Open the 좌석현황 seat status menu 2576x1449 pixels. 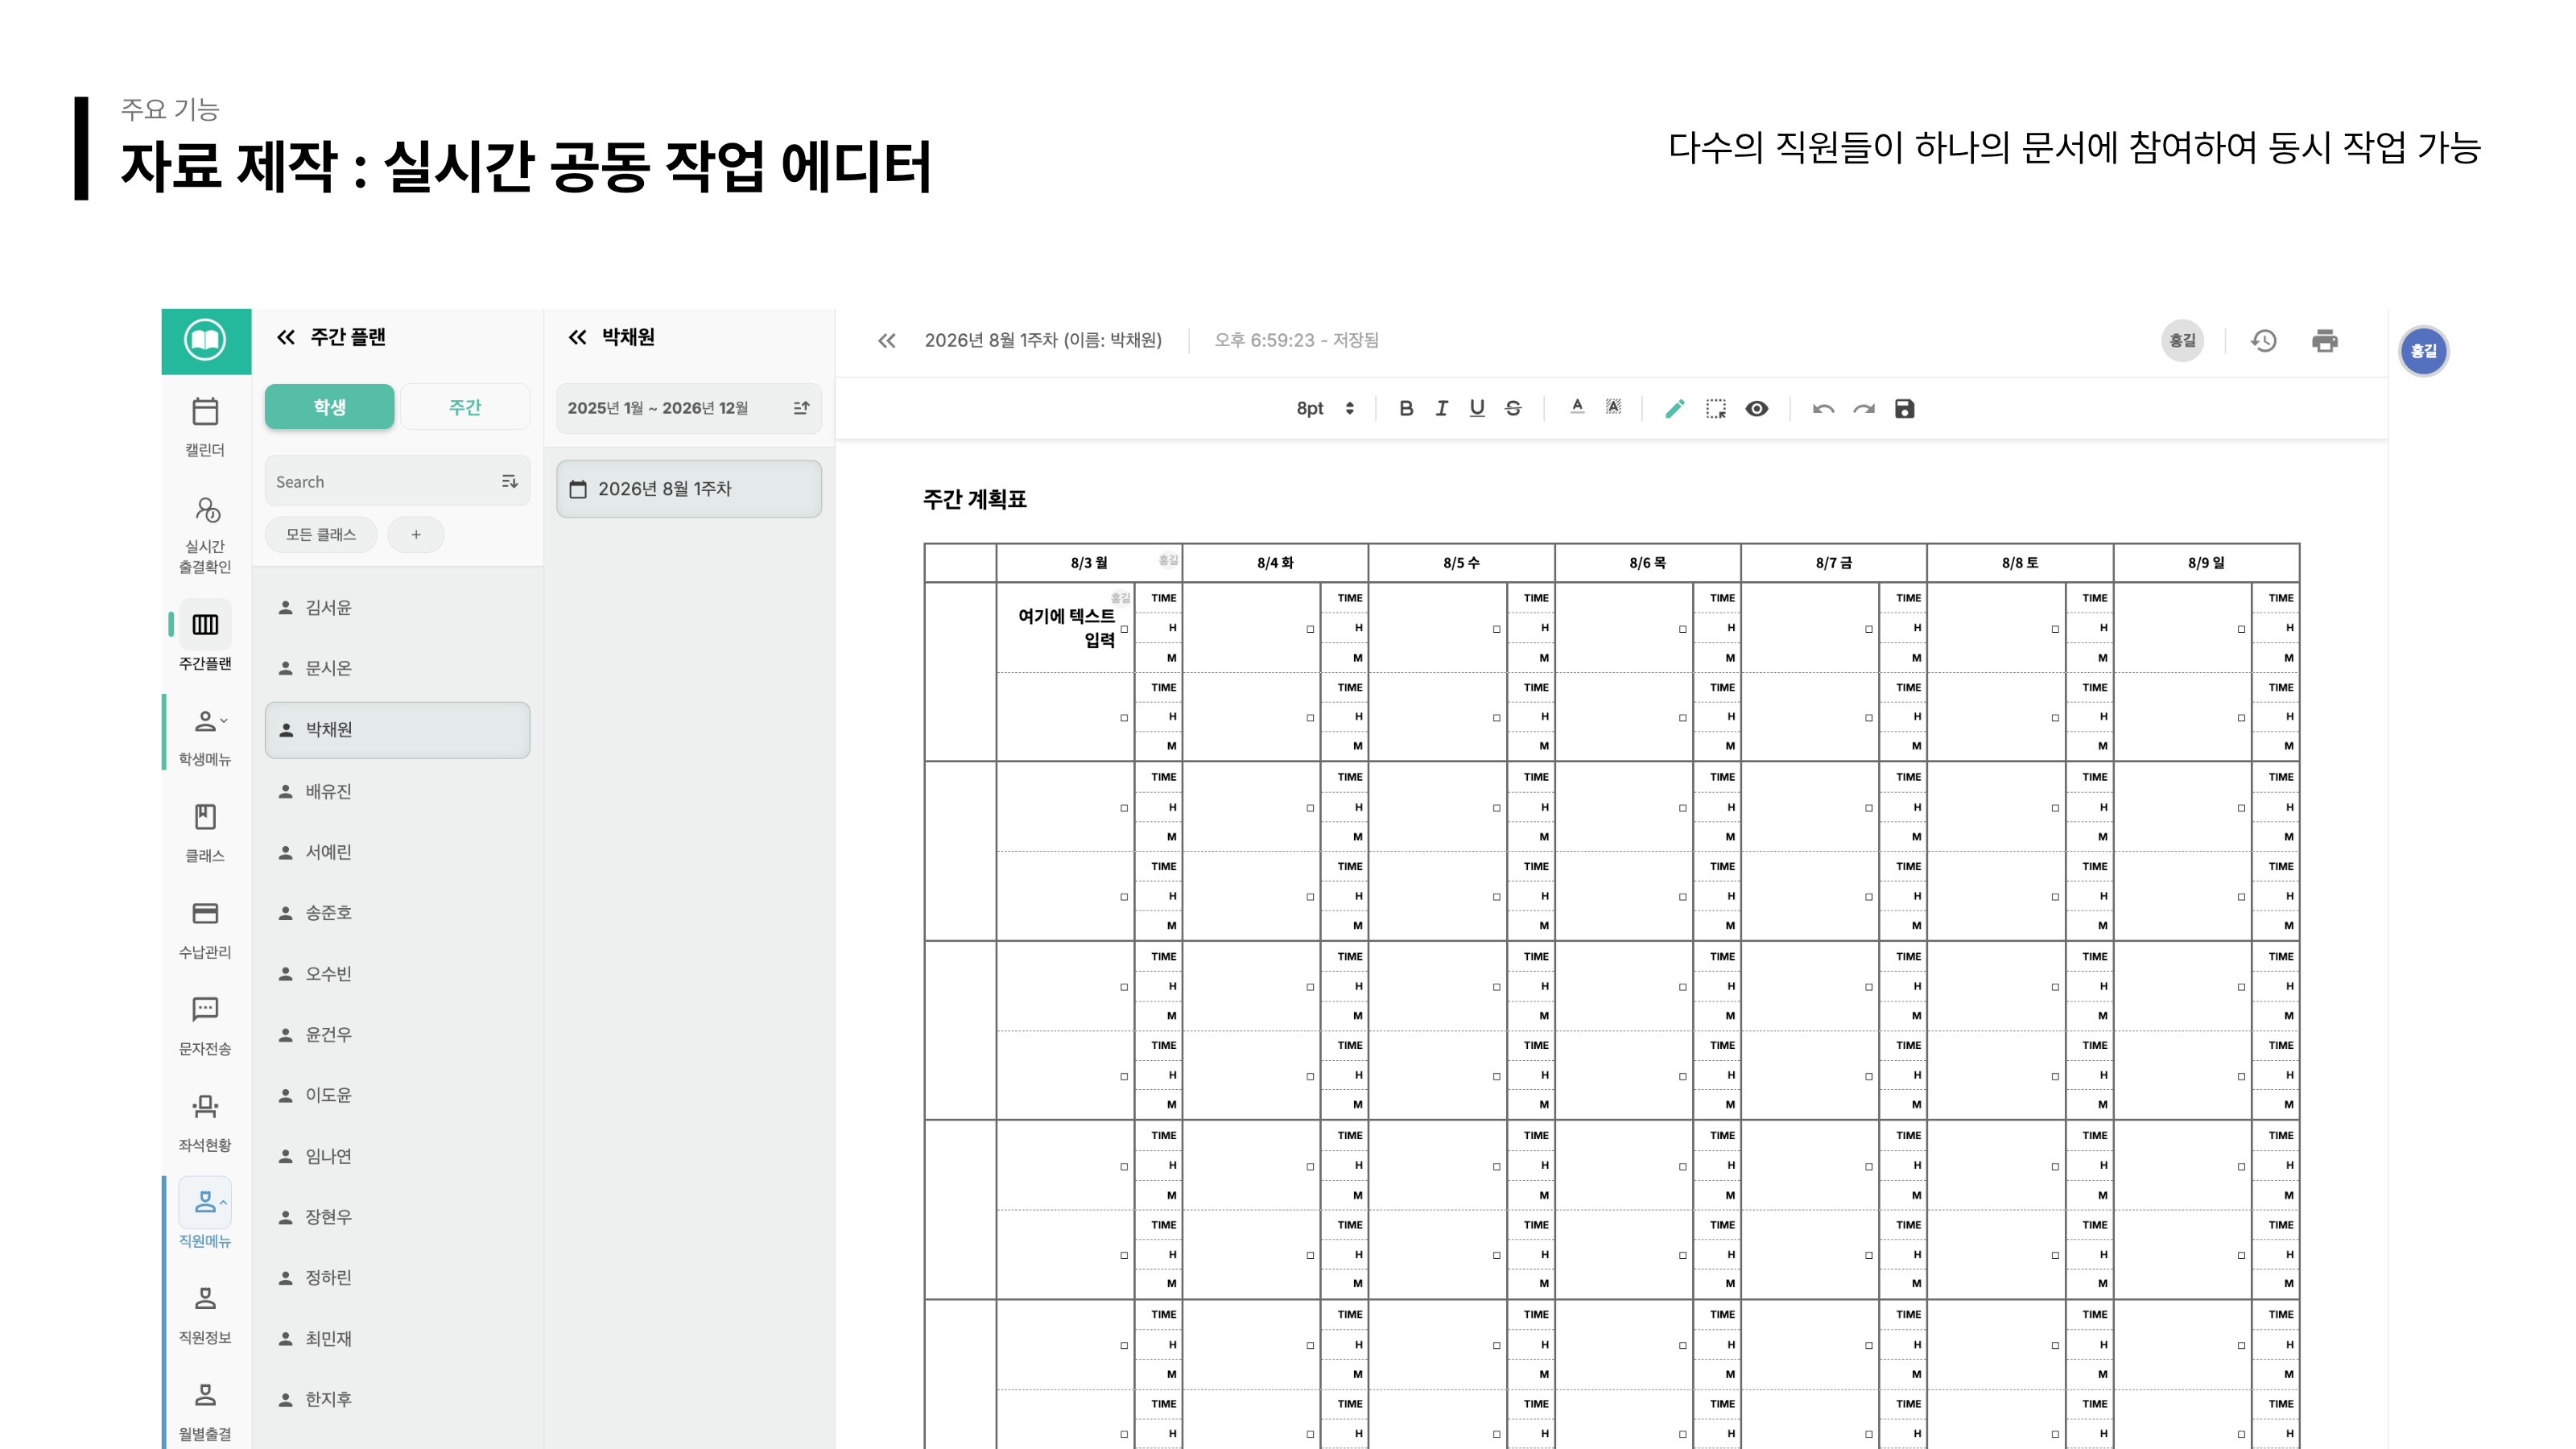click(205, 1122)
